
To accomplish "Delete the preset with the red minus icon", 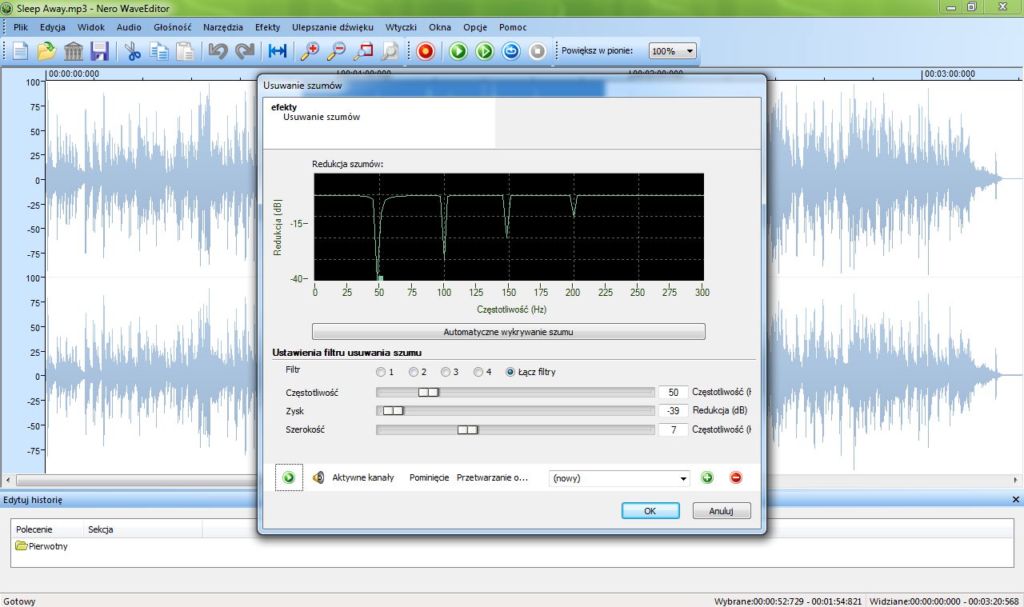I will click(736, 477).
